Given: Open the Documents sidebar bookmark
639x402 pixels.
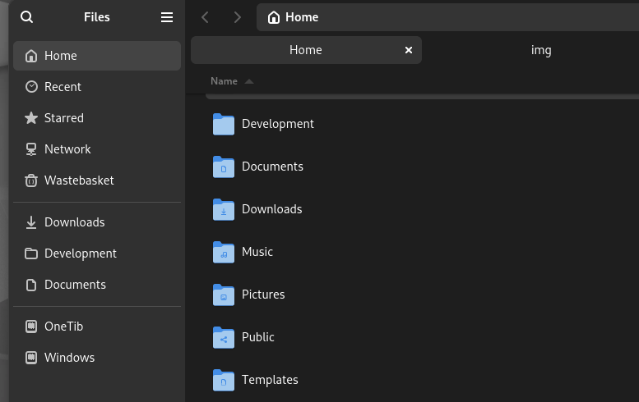Looking at the screenshot, I should pyautogui.click(x=97, y=285).
